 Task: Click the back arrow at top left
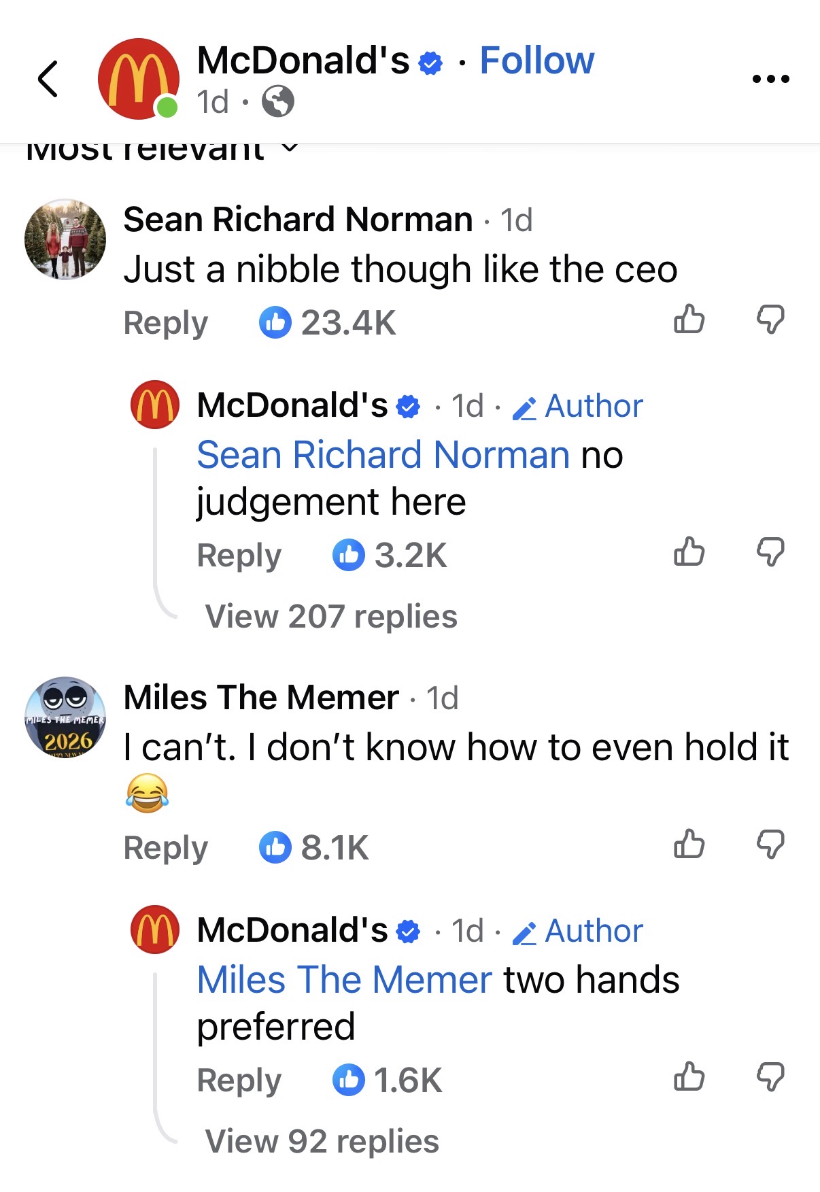click(x=47, y=77)
